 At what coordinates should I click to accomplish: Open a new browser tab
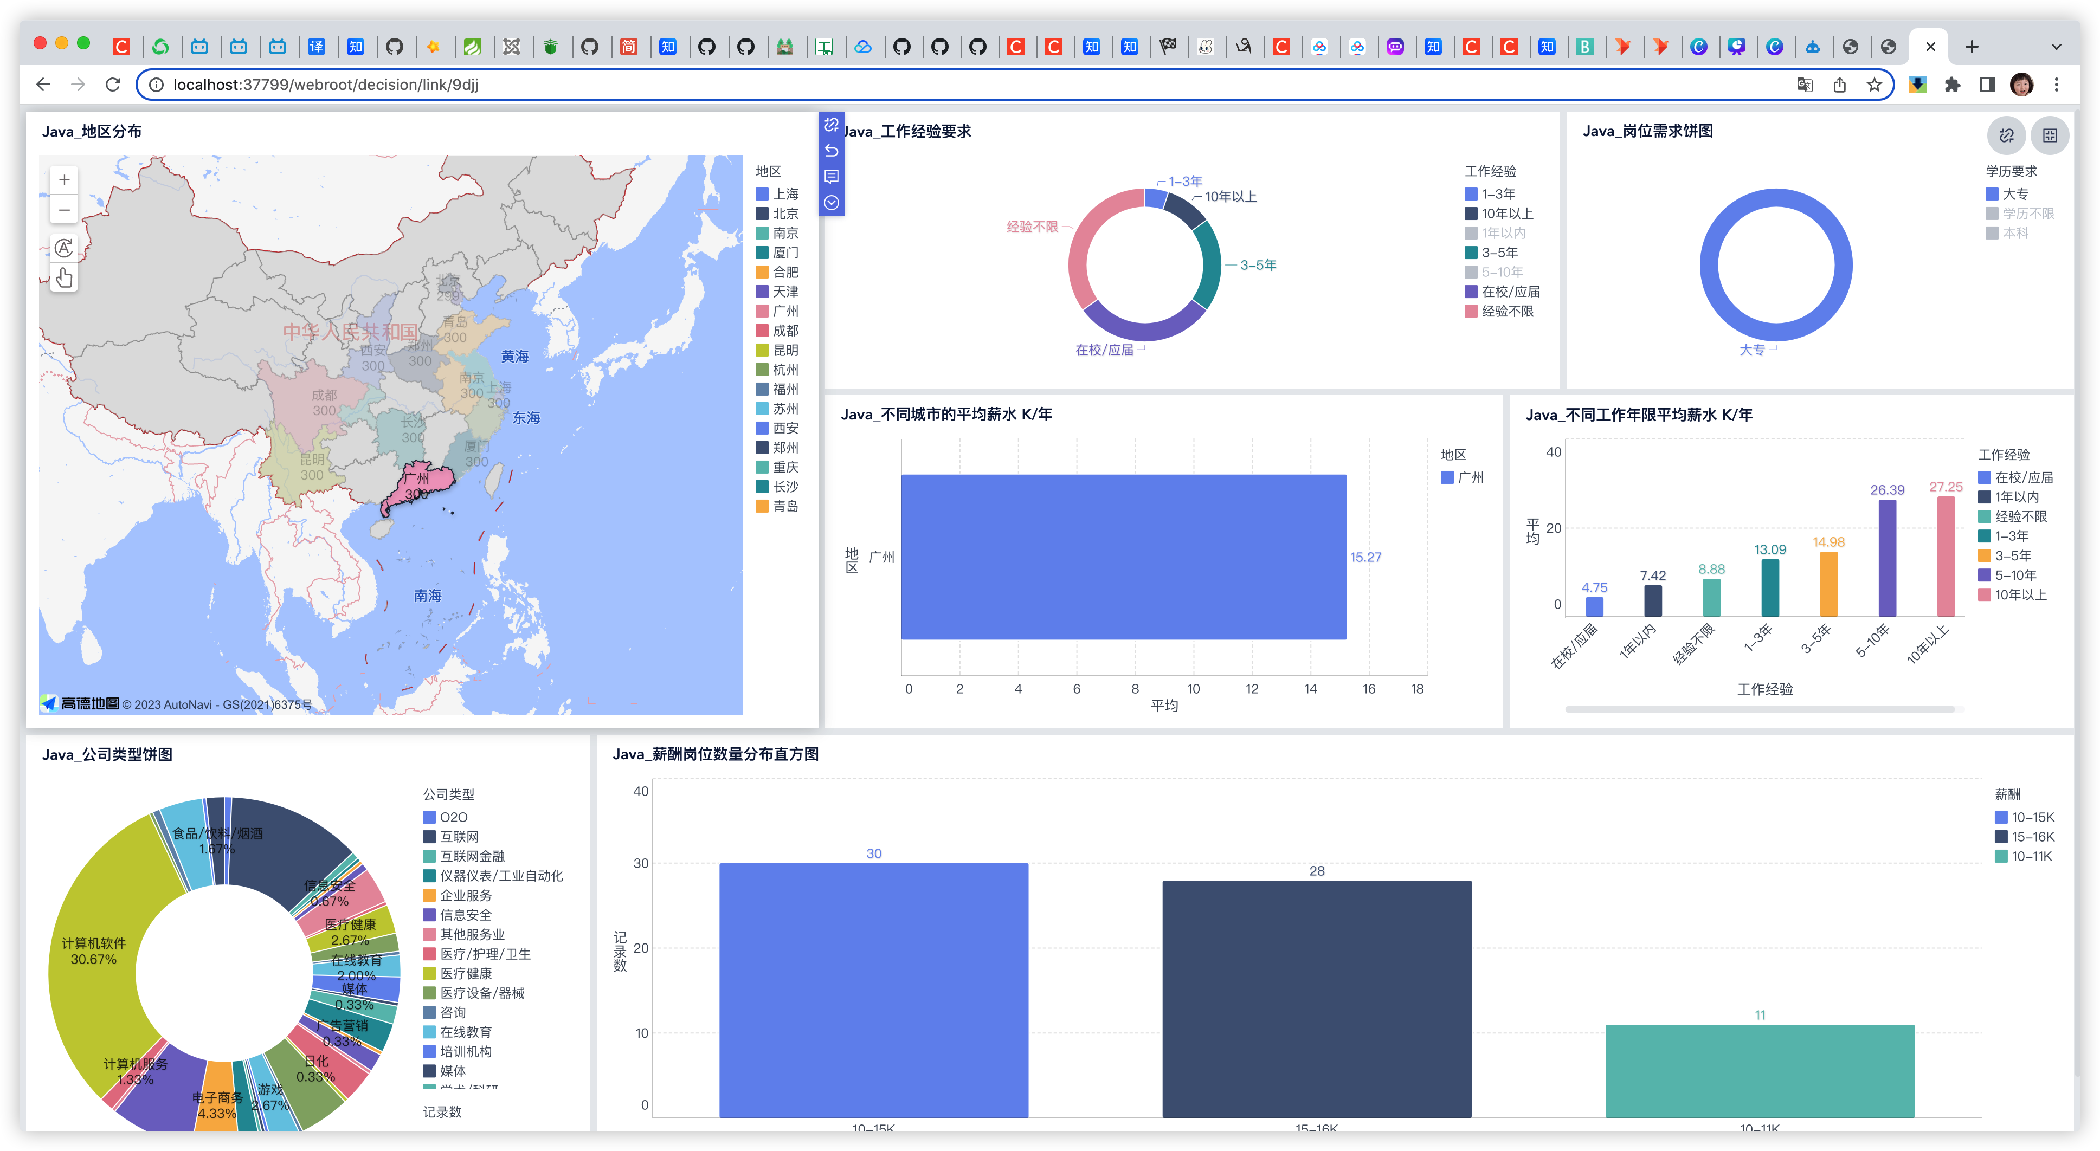tap(1971, 47)
